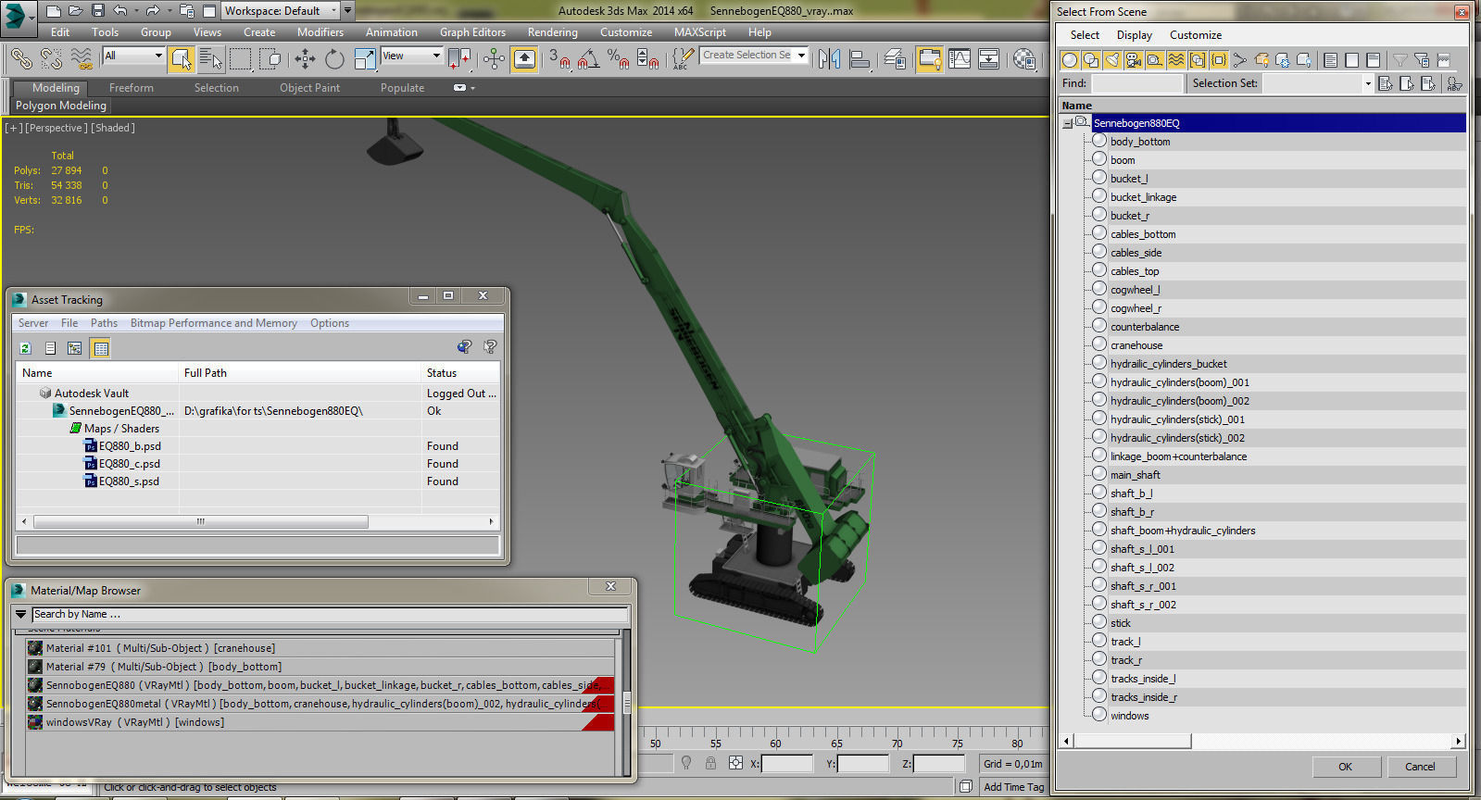The width and height of the screenshot is (1481, 800).
Task: Toggle Display Lights filter
Action: [x=1112, y=60]
